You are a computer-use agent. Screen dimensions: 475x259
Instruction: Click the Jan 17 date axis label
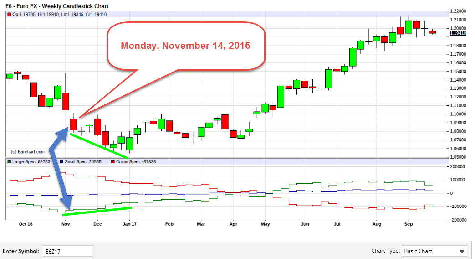pyautogui.click(x=130, y=224)
